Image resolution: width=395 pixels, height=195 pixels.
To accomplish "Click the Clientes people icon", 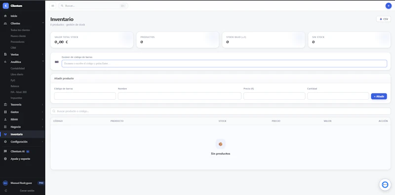I will click(5, 23).
